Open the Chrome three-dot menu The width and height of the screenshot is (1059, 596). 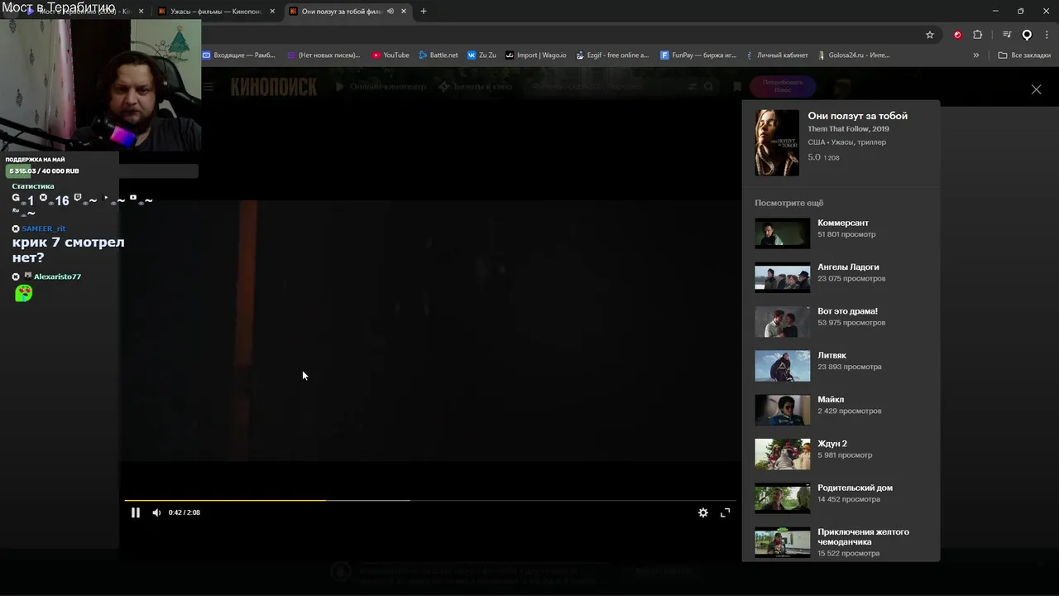pyautogui.click(x=1047, y=35)
